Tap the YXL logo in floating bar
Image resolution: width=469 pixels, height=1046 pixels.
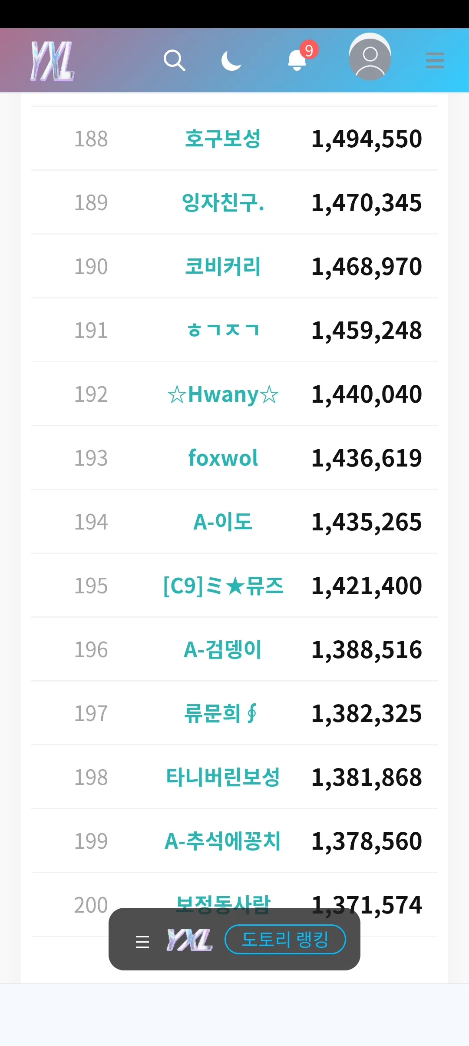189,940
